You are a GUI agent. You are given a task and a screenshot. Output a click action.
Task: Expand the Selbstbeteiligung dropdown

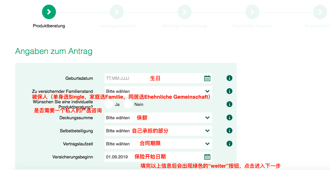158,131
